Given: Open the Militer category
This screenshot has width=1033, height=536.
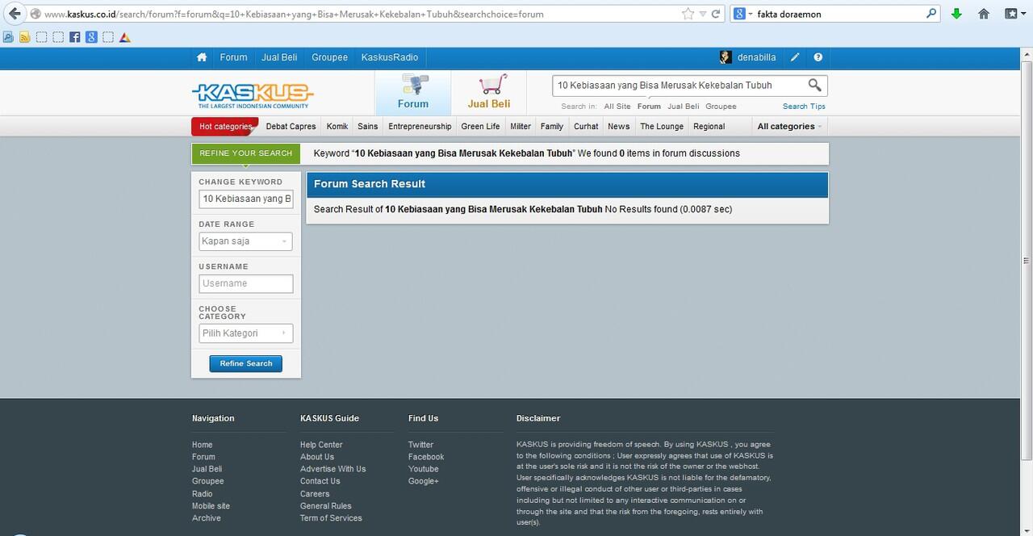Looking at the screenshot, I should click(x=521, y=127).
